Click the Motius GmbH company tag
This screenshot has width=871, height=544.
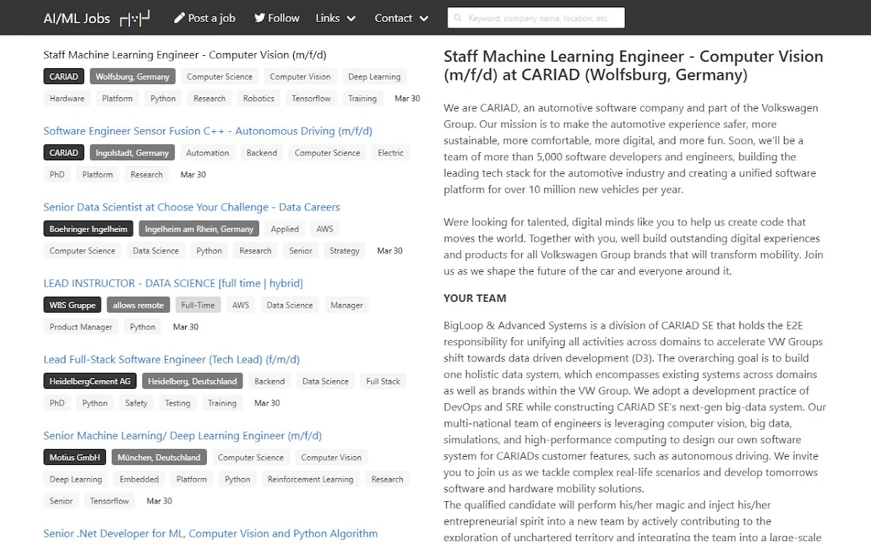pyautogui.click(x=75, y=458)
